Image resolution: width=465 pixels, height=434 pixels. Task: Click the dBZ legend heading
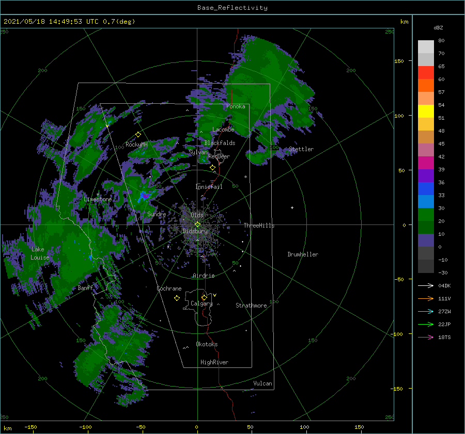[438, 28]
